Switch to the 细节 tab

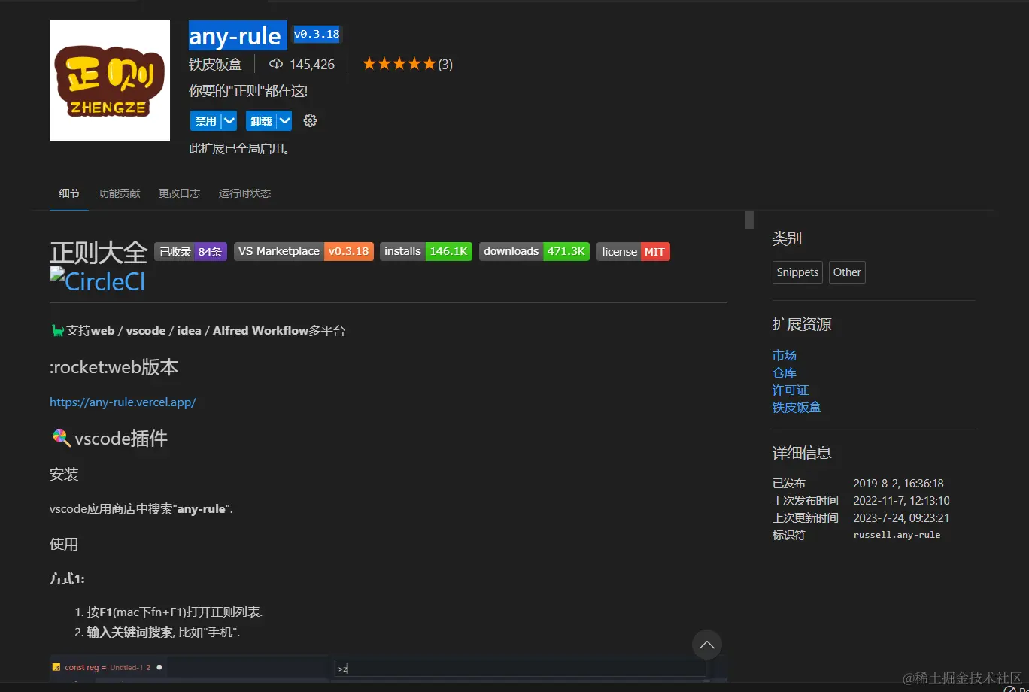[69, 193]
